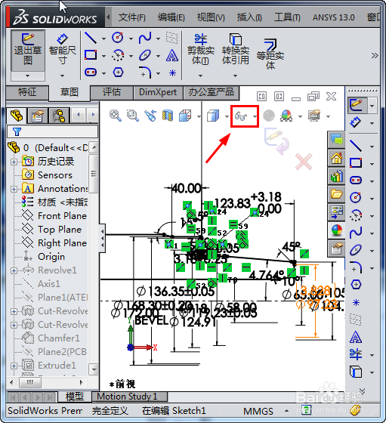Viewport: 386px width, 423px height.
Task: Open Appearances color ball in task pane
Action: click(x=336, y=230)
